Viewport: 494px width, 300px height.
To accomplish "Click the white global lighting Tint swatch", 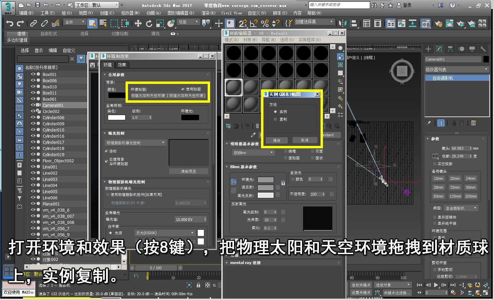I will [x=117, y=117].
